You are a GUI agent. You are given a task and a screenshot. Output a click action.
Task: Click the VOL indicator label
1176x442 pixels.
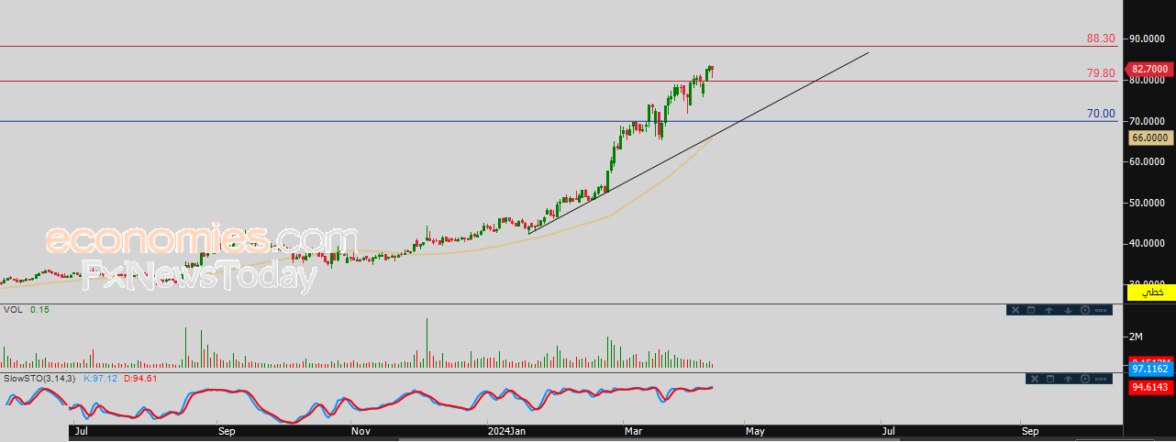13,310
